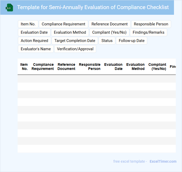Click the green XLS file icon

(x=10, y=8)
